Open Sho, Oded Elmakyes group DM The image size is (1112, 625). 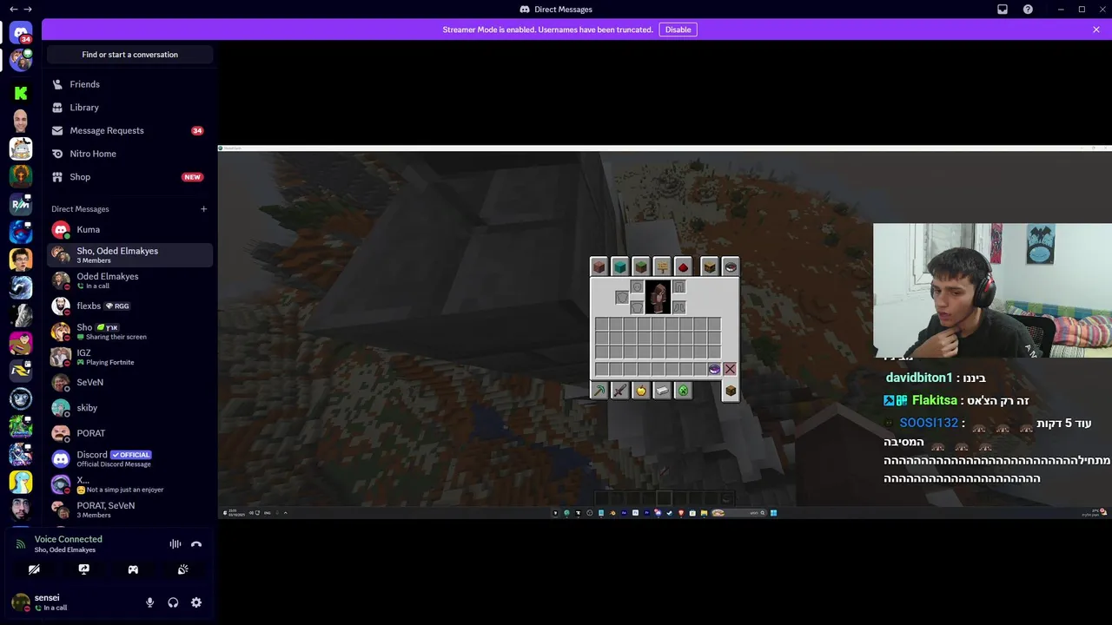130,255
